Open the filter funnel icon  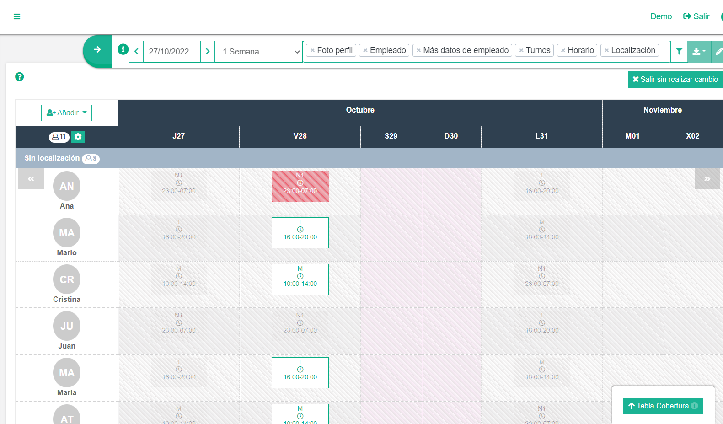pyautogui.click(x=679, y=51)
